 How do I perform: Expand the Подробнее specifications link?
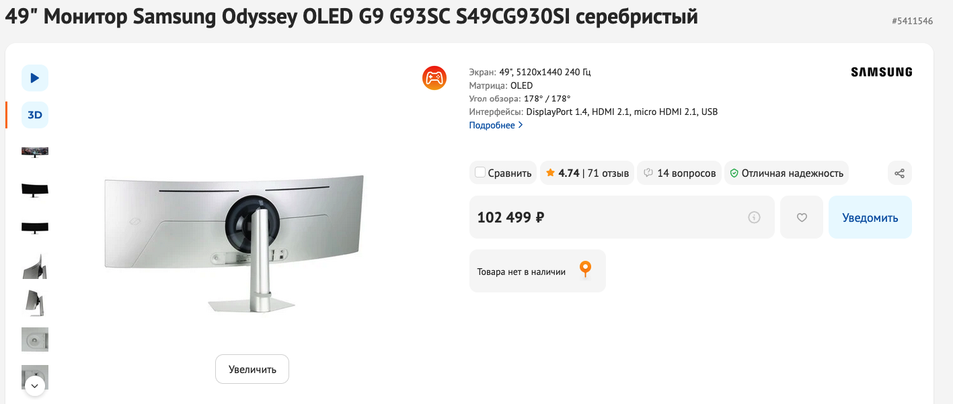tap(496, 125)
